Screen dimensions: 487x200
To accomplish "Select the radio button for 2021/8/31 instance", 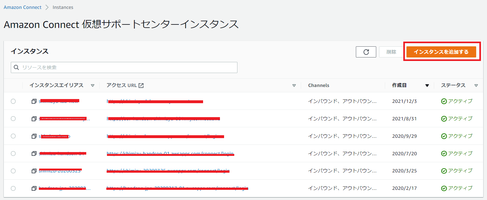I will (x=13, y=119).
